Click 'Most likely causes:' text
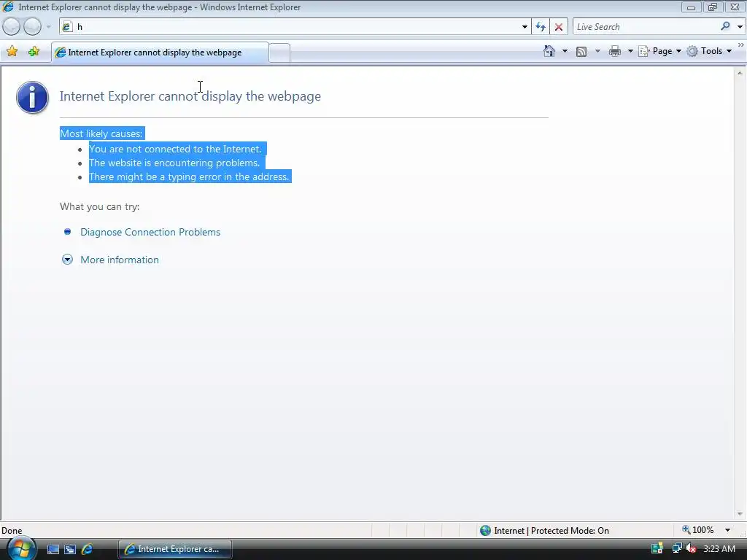The width and height of the screenshot is (747, 560). click(x=101, y=134)
